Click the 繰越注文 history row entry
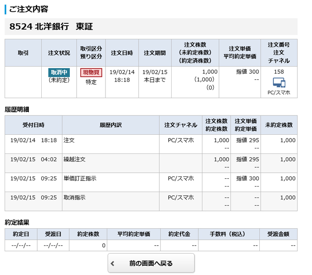 pyautogui.click(x=74, y=159)
